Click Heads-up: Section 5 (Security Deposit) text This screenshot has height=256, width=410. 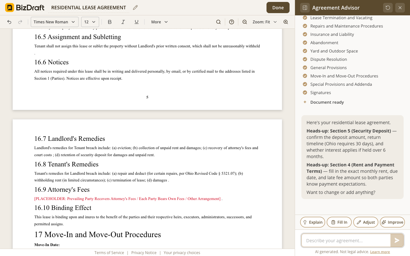(349, 131)
